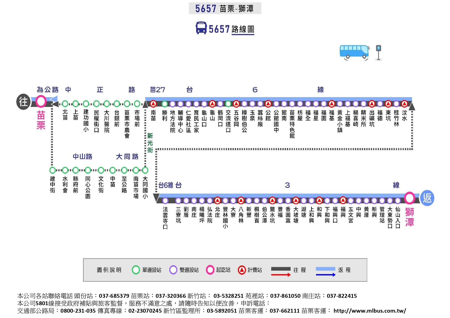Click the 交通部公路局 hotline 0800-231-035
The image size is (450, 318).
coord(78,311)
